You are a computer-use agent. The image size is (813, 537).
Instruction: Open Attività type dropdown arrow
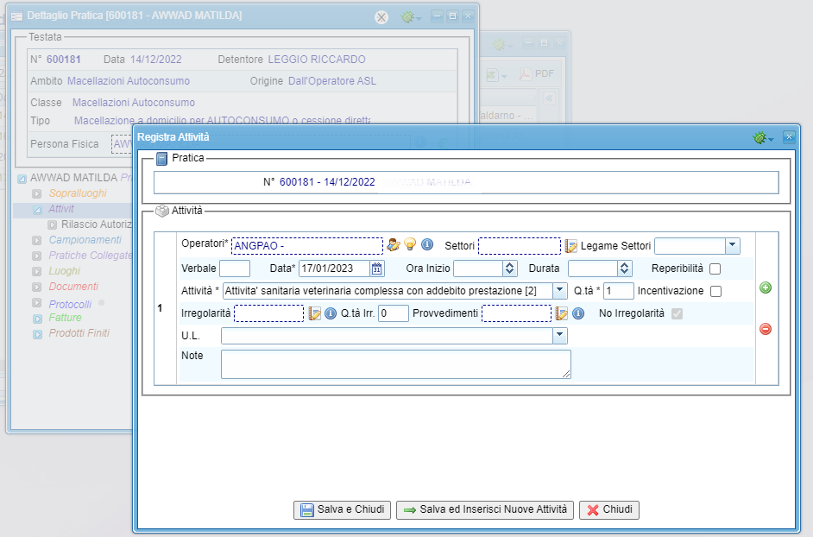(x=560, y=291)
